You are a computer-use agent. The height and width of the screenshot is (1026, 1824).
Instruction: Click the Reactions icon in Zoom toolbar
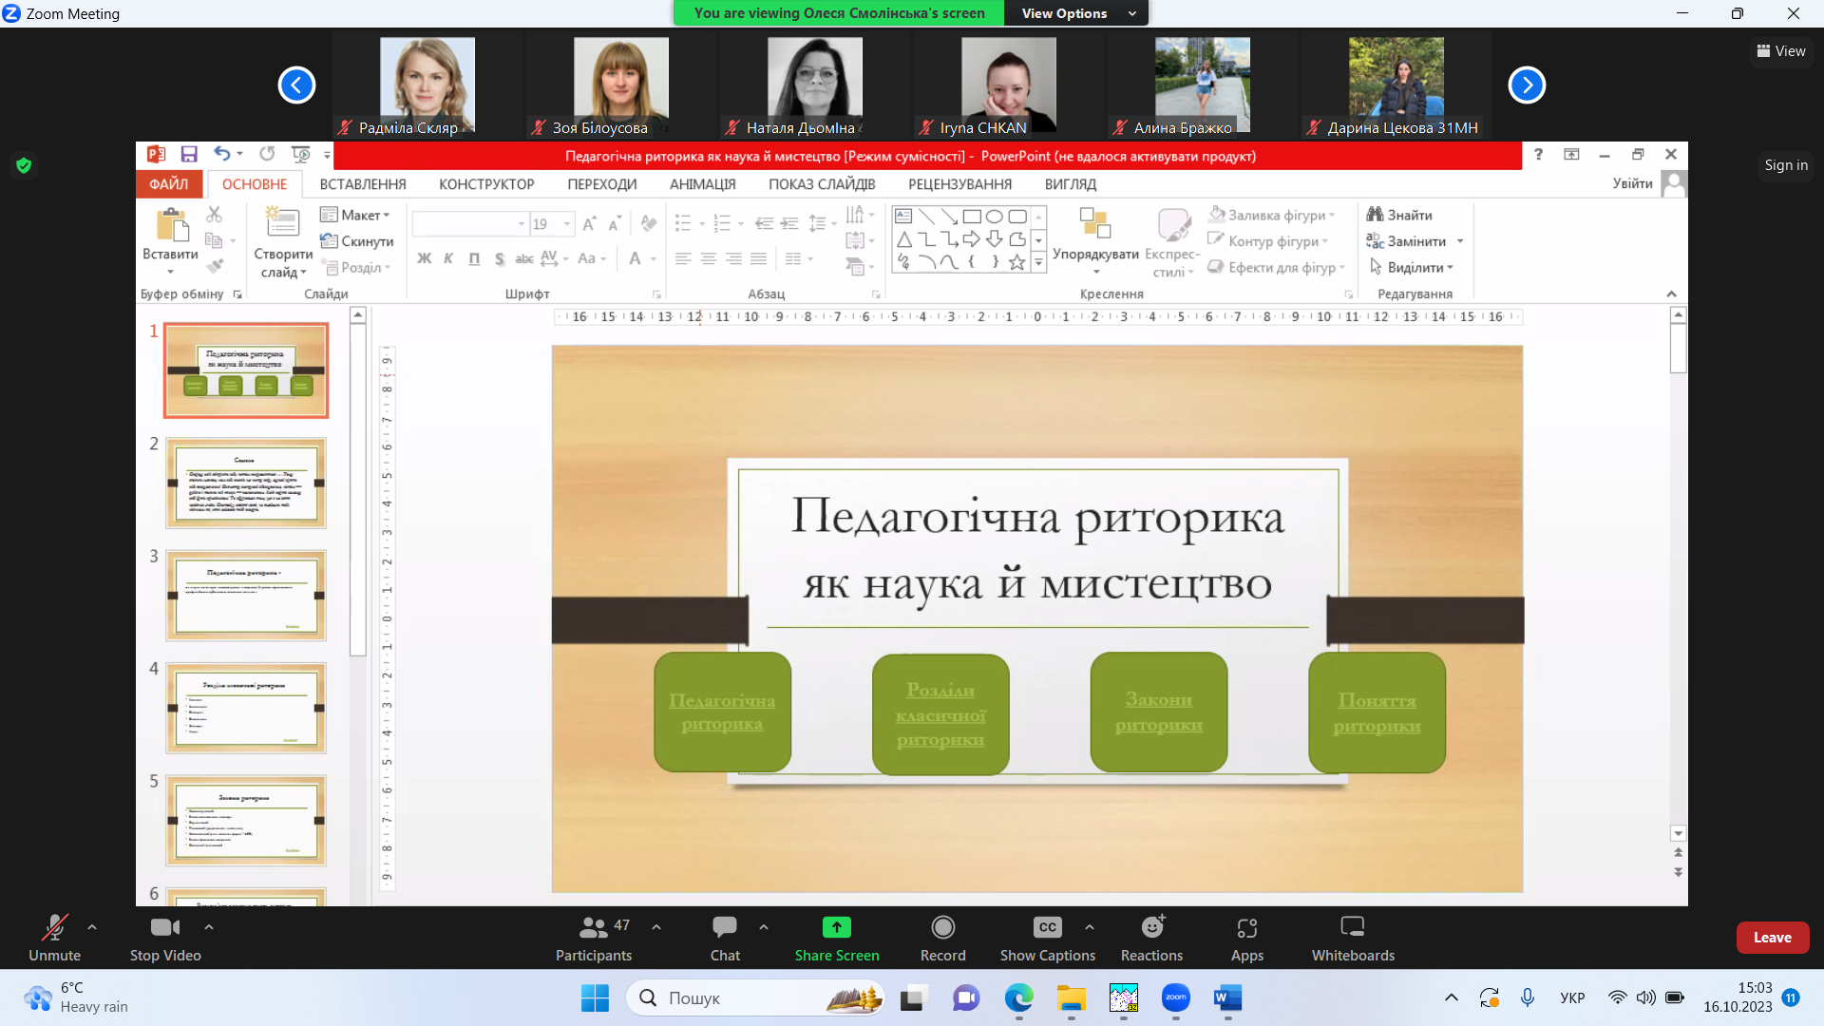[x=1151, y=927]
